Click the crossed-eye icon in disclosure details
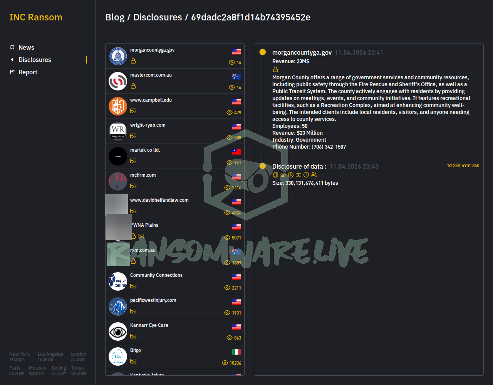493x385 pixels. pyautogui.click(x=283, y=175)
